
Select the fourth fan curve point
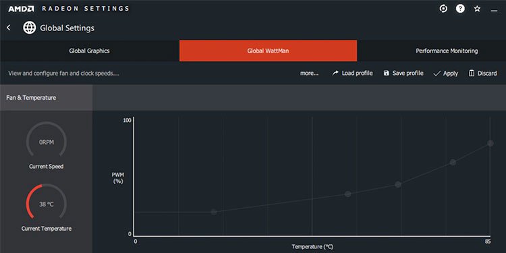tap(453, 163)
